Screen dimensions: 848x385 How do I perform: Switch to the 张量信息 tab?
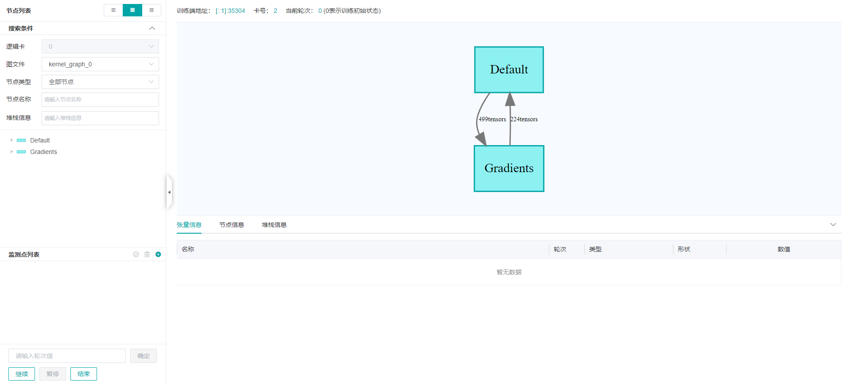189,225
